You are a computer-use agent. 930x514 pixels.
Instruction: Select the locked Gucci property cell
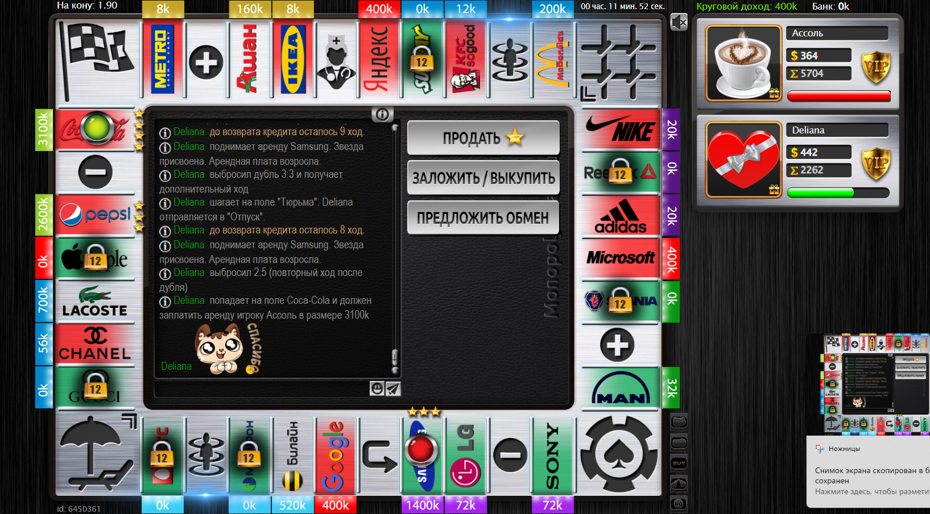click(x=97, y=388)
